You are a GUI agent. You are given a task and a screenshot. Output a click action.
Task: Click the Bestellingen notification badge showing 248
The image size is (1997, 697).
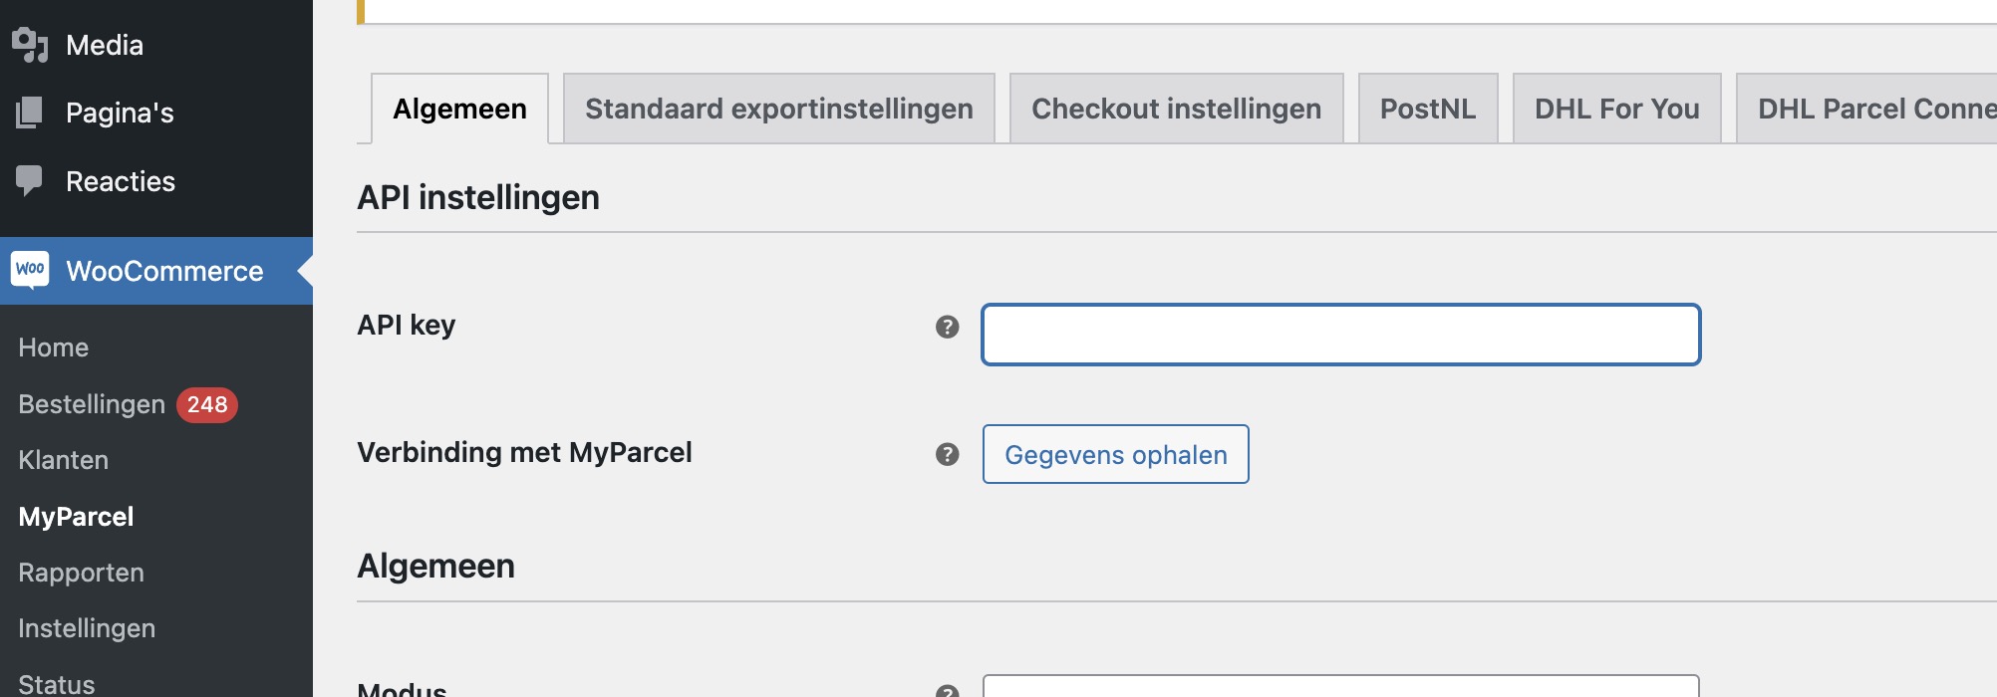coord(206,404)
